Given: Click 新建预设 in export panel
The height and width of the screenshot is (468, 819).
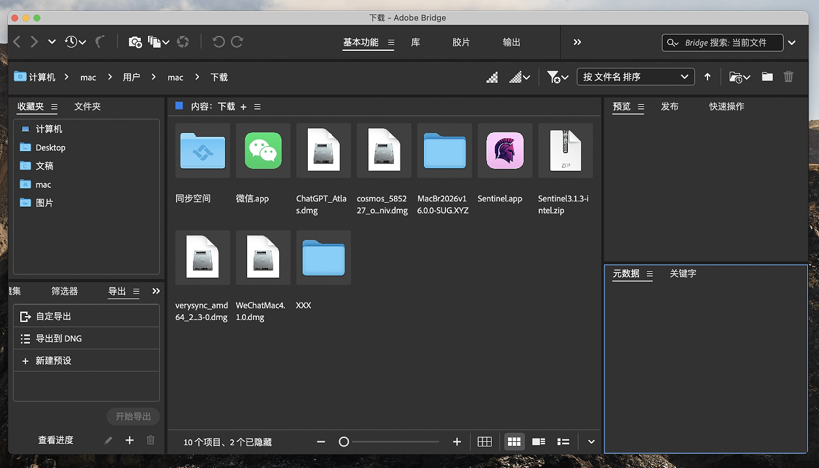Looking at the screenshot, I should (53, 360).
